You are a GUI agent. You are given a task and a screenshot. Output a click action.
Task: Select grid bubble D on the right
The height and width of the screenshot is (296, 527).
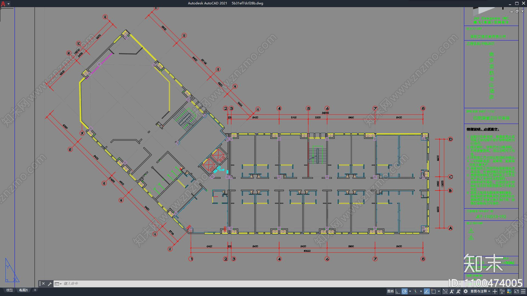(x=451, y=139)
